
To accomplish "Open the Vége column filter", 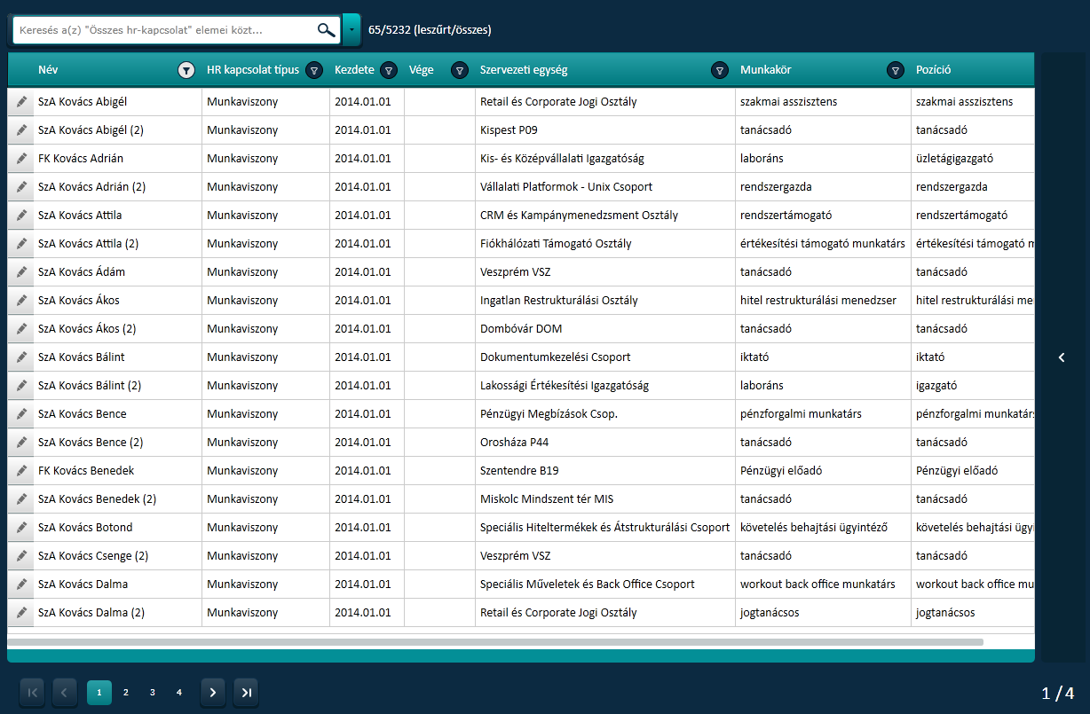I will [x=460, y=70].
